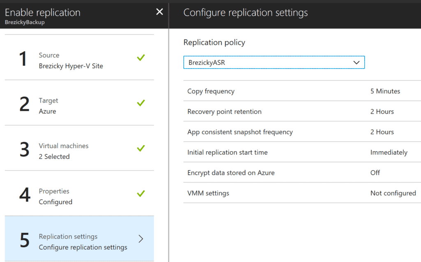
Task: Click the Configure replication settings blade title
Action: (x=245, y=13)
